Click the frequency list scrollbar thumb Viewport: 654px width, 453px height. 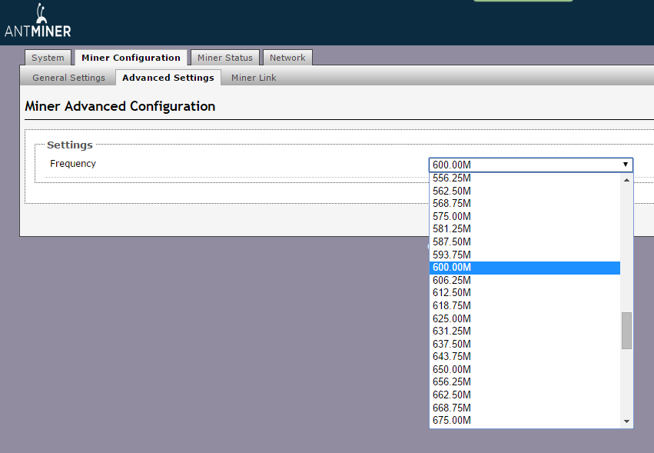tap(626, 331)
